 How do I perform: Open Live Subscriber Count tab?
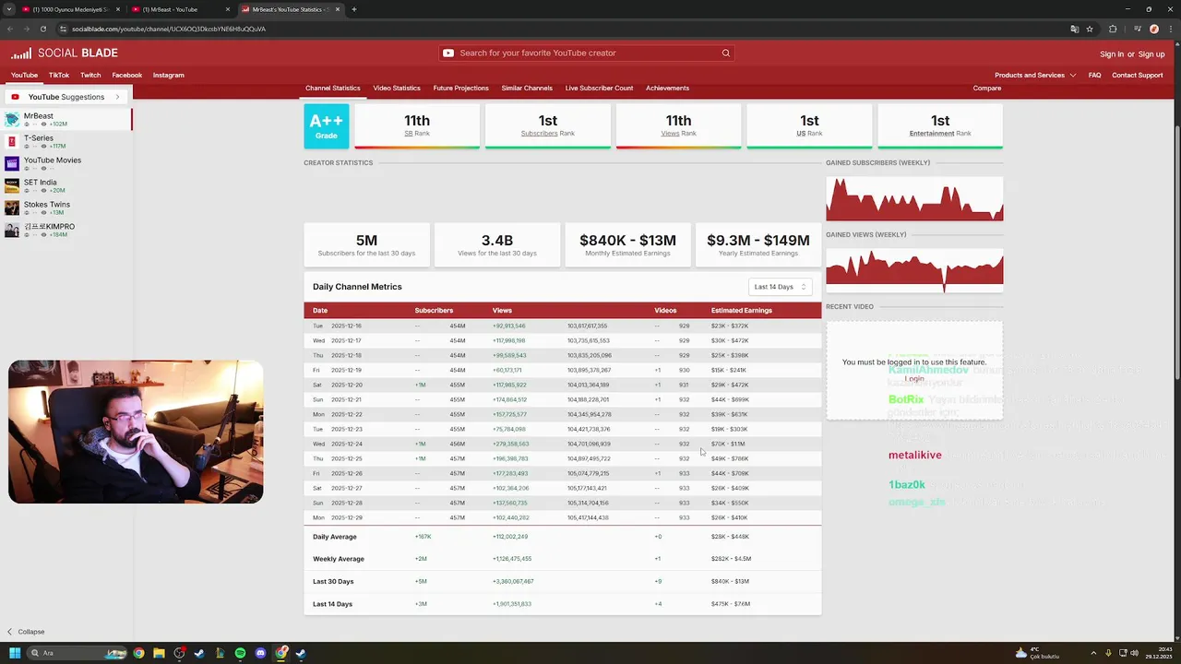coord(599,88)
